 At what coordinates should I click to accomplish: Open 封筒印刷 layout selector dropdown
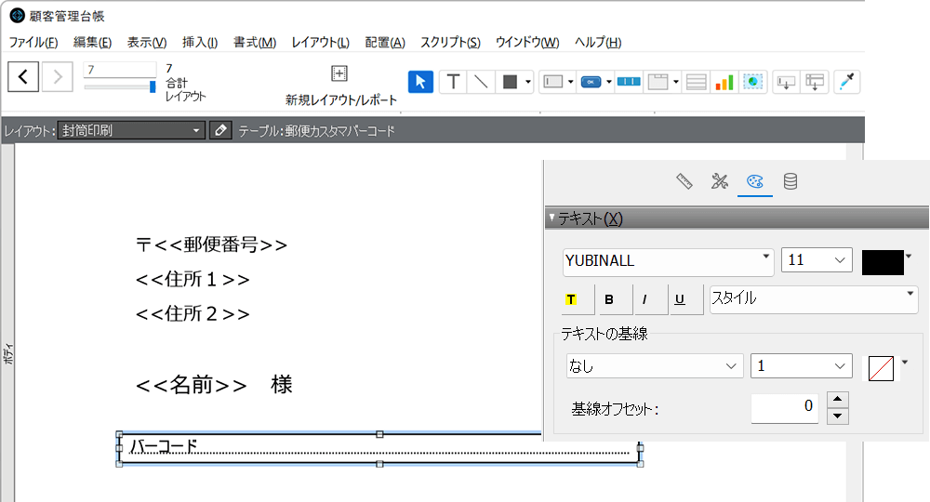131,130
